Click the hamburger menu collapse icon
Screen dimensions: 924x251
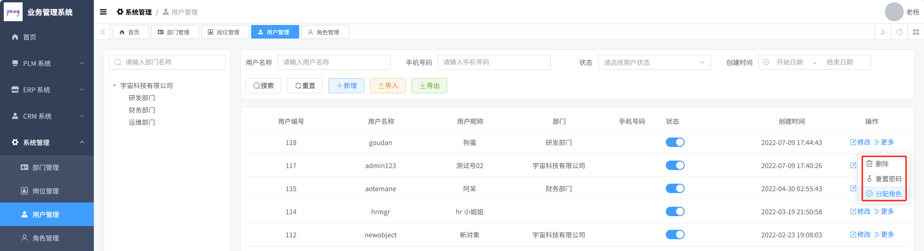[x=103, y=12]
